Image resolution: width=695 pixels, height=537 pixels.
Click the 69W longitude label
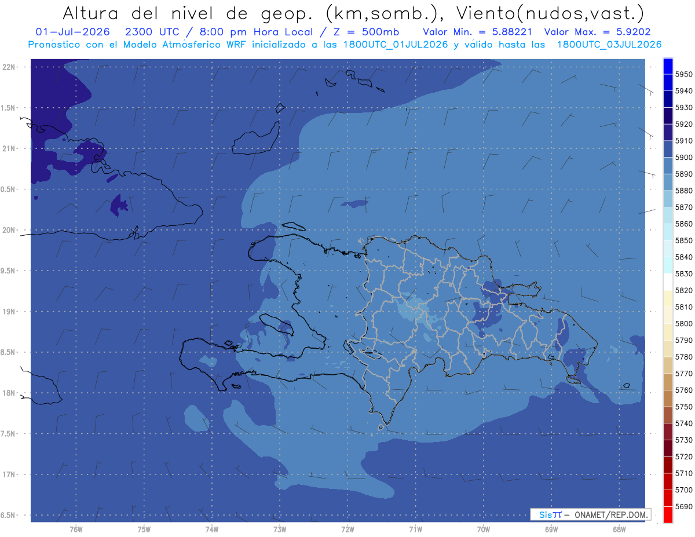pyautogui.click(x=551, y=529)
